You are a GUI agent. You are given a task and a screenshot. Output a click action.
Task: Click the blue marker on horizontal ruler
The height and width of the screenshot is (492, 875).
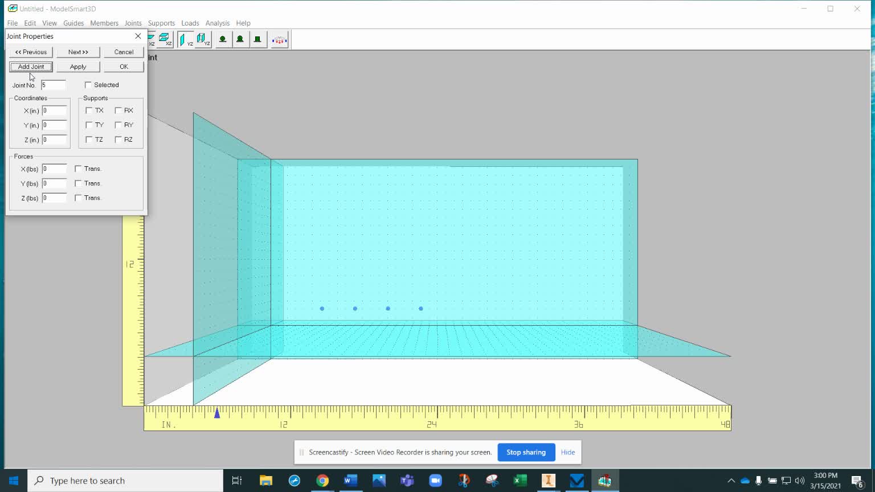point(217,413)
